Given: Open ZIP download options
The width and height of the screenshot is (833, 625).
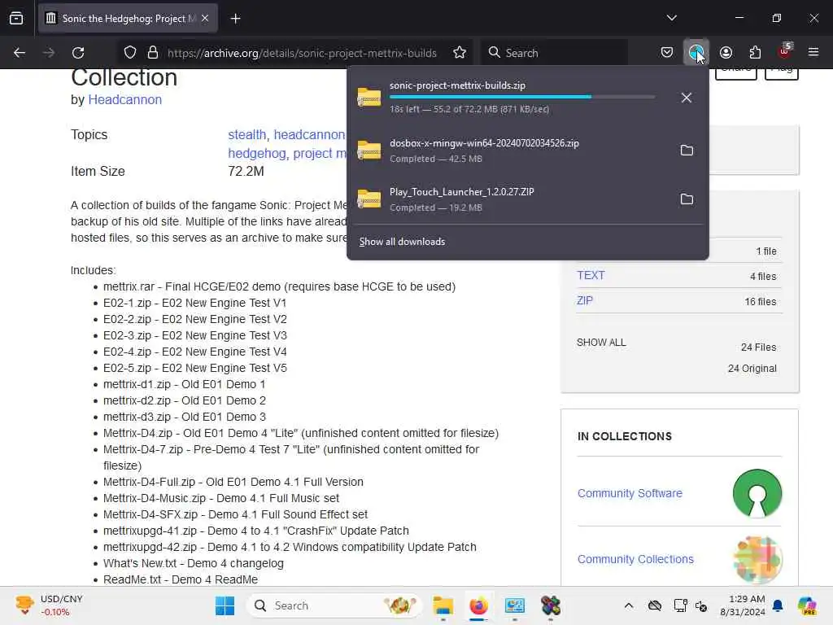Looking at the screenshot, I should coord(585,300).
